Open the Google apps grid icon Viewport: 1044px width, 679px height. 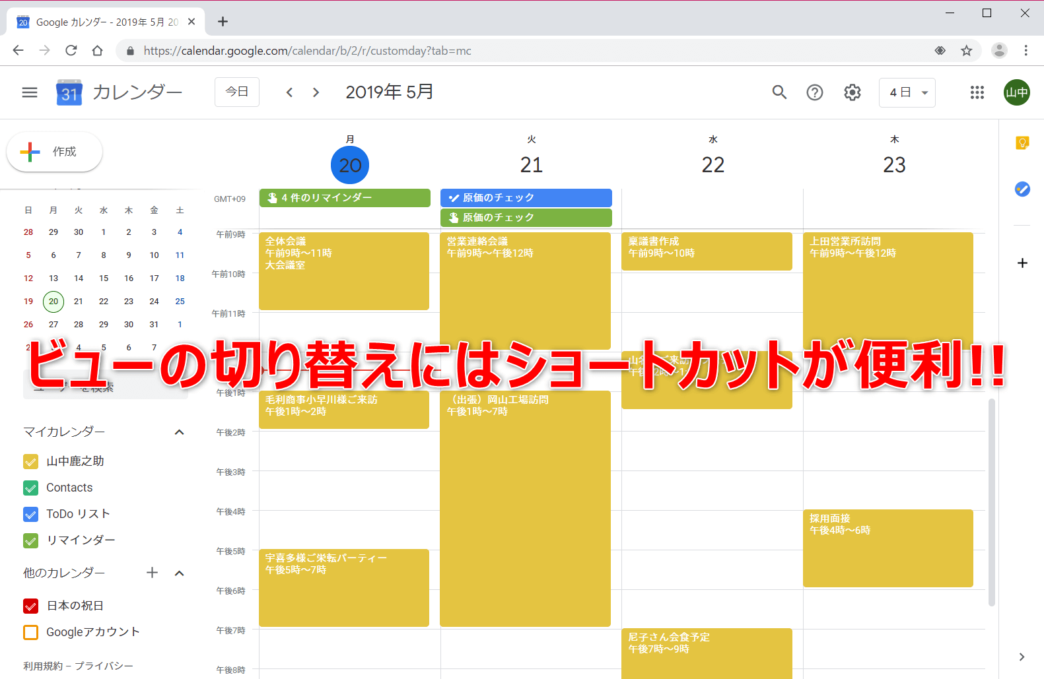pos(977,92)
